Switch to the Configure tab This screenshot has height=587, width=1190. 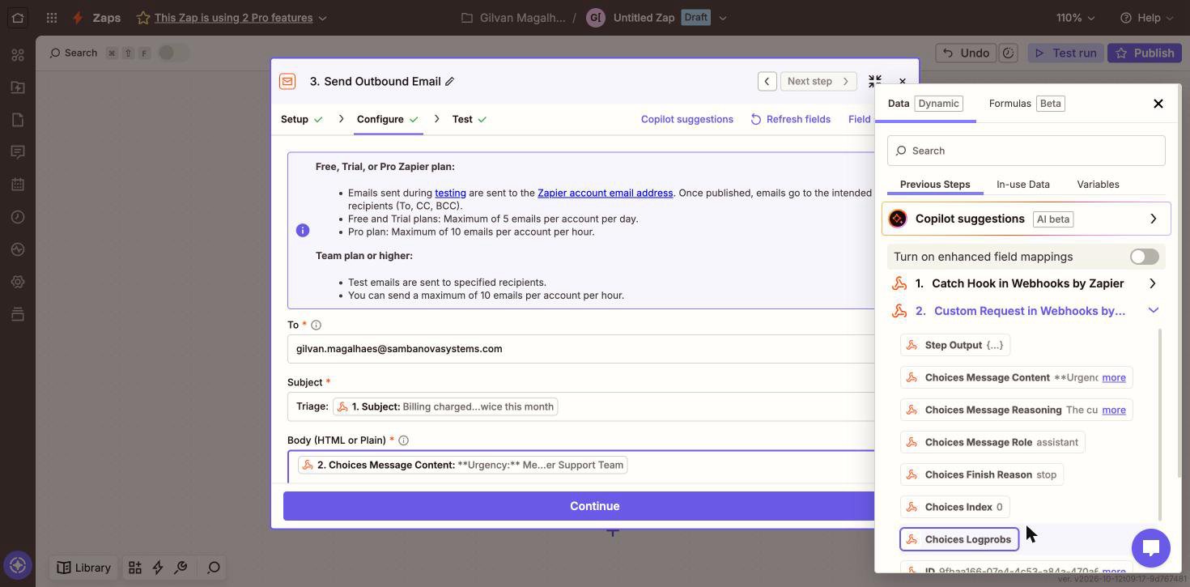(388, 119)
